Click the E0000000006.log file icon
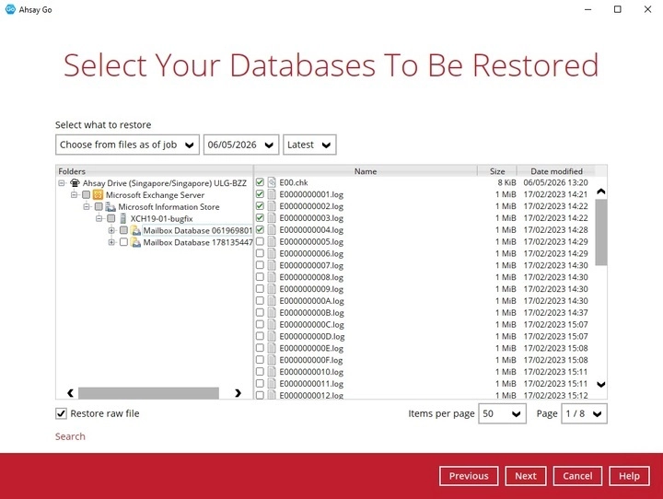Image resolution: width=663 pixels, height=499 pixels. tap(272, 254)
